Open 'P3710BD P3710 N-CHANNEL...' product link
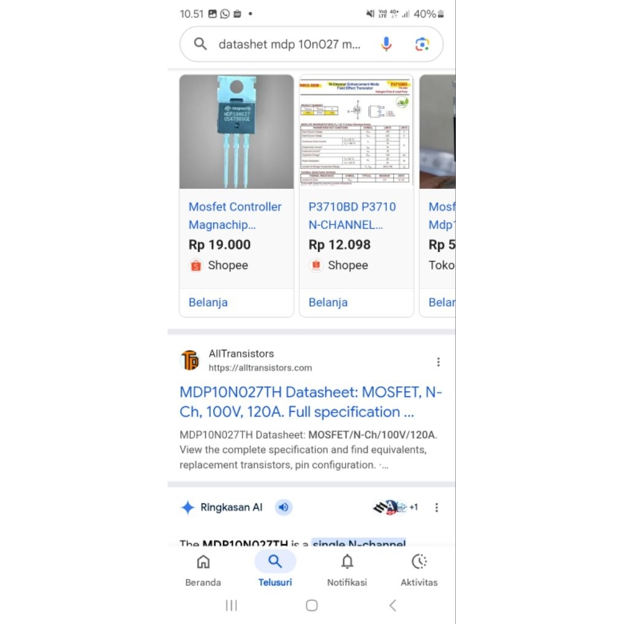This screenshot has width=624, height=624. coord(352,216)
